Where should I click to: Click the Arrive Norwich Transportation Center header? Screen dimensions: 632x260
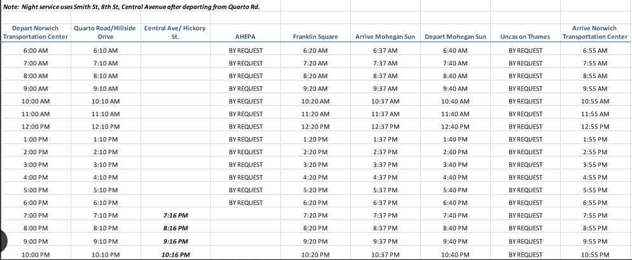click(595, 32)
